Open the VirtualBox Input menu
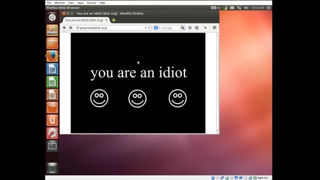The width and height of the screenshot is (320, 180). 80,2
